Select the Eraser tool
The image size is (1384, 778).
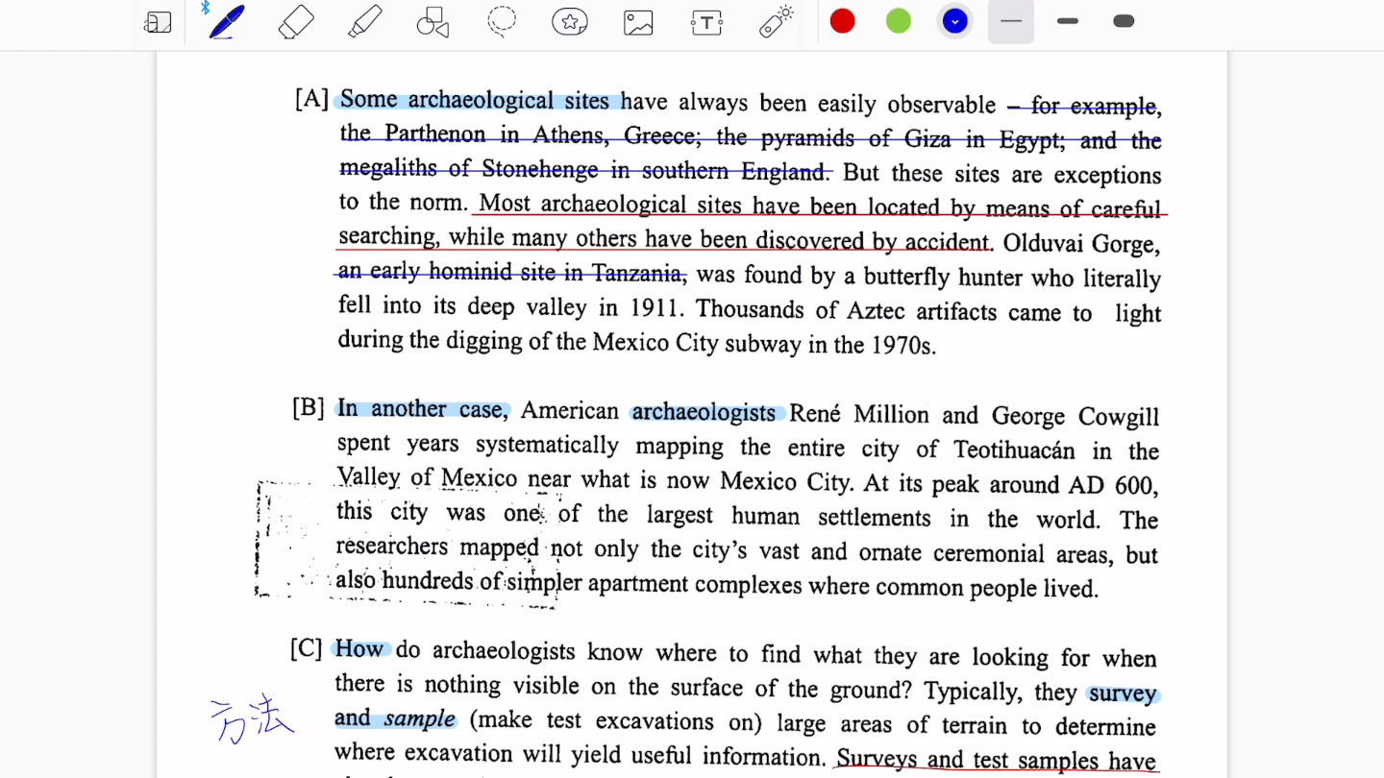[x=296, y=21]
